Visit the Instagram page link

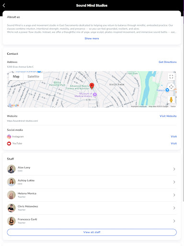(x=173, y=136)
